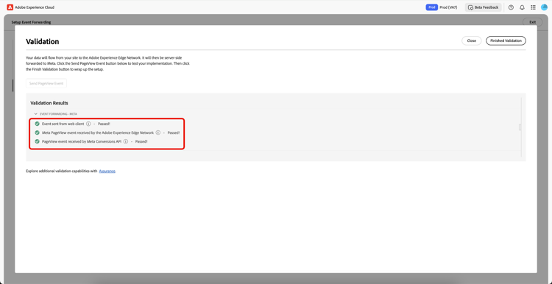Open the help question mark icon
Viewport: 552px width, 284px height.
[x=511, y=7]
